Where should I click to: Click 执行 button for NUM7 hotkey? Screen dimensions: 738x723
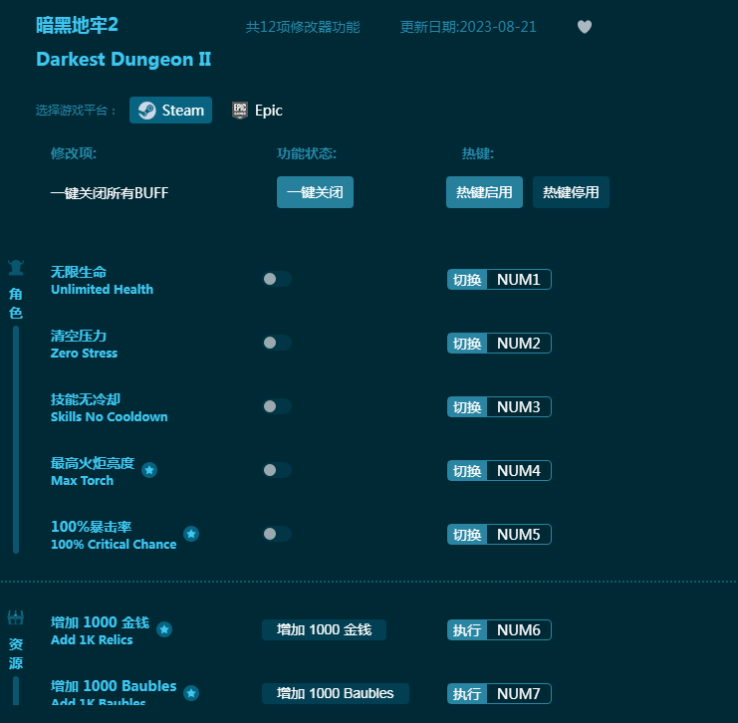[467, 693]
